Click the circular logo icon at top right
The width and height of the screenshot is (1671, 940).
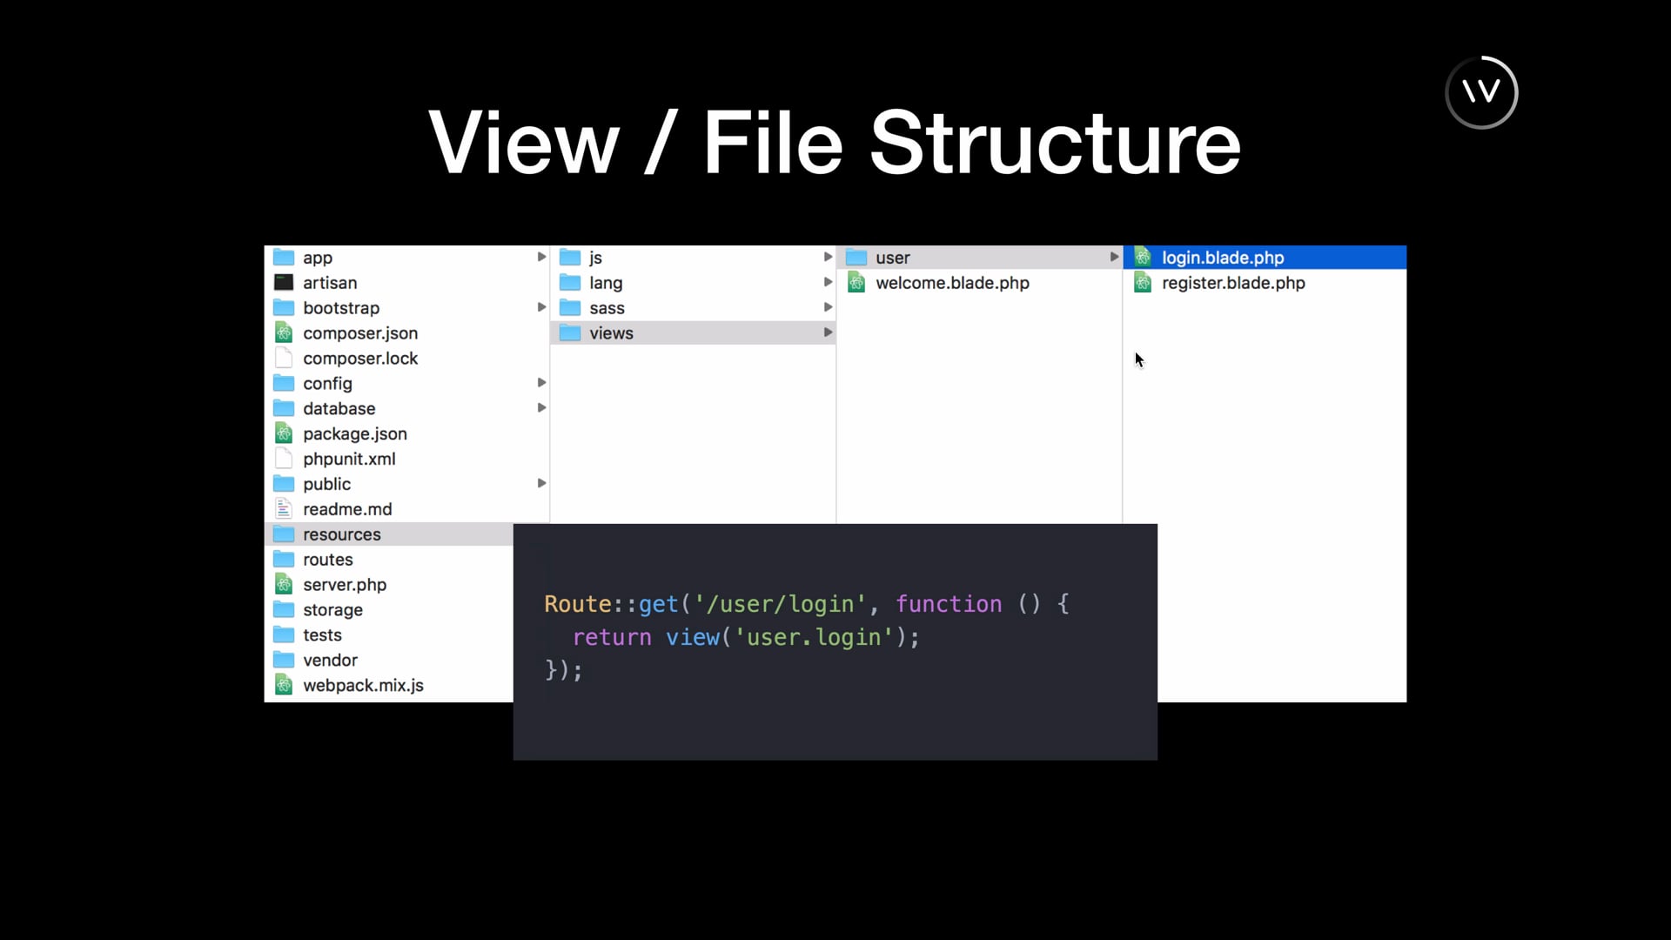point(1481,92)
